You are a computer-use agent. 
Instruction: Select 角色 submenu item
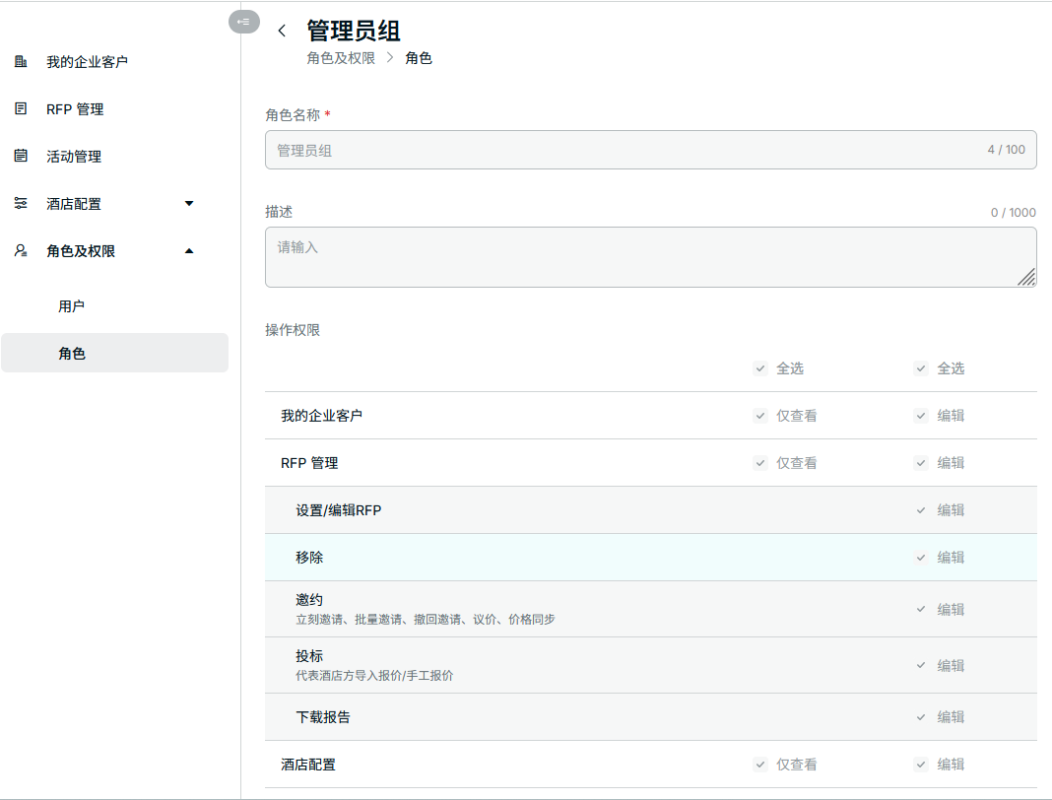[x=114, y=353]
